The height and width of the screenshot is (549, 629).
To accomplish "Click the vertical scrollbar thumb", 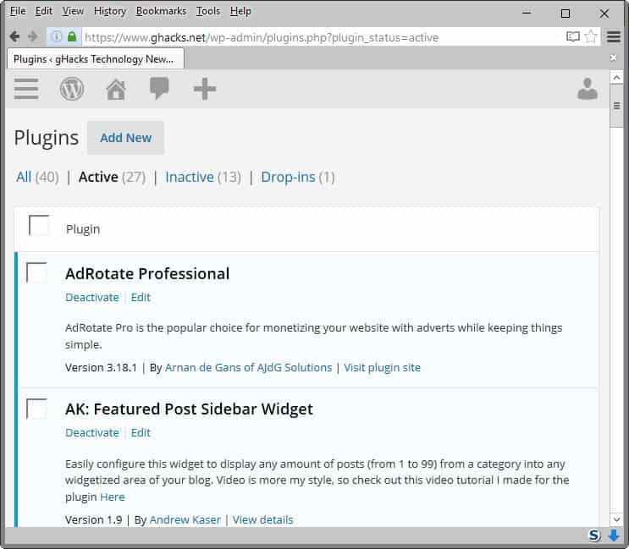I will coord(616,106).
